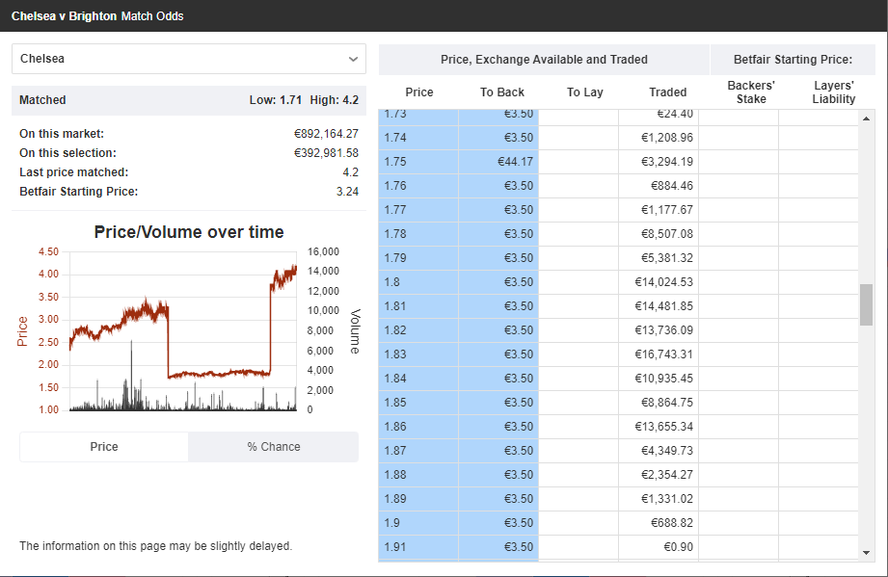Click traded amount €8,864.75
The height and width of the screenshot is (577, 888).
666,403
